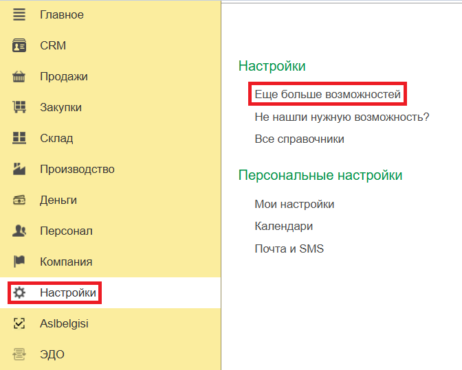Click the basket icon for Продажи
The image size is (462, 370).
[19, 77]
